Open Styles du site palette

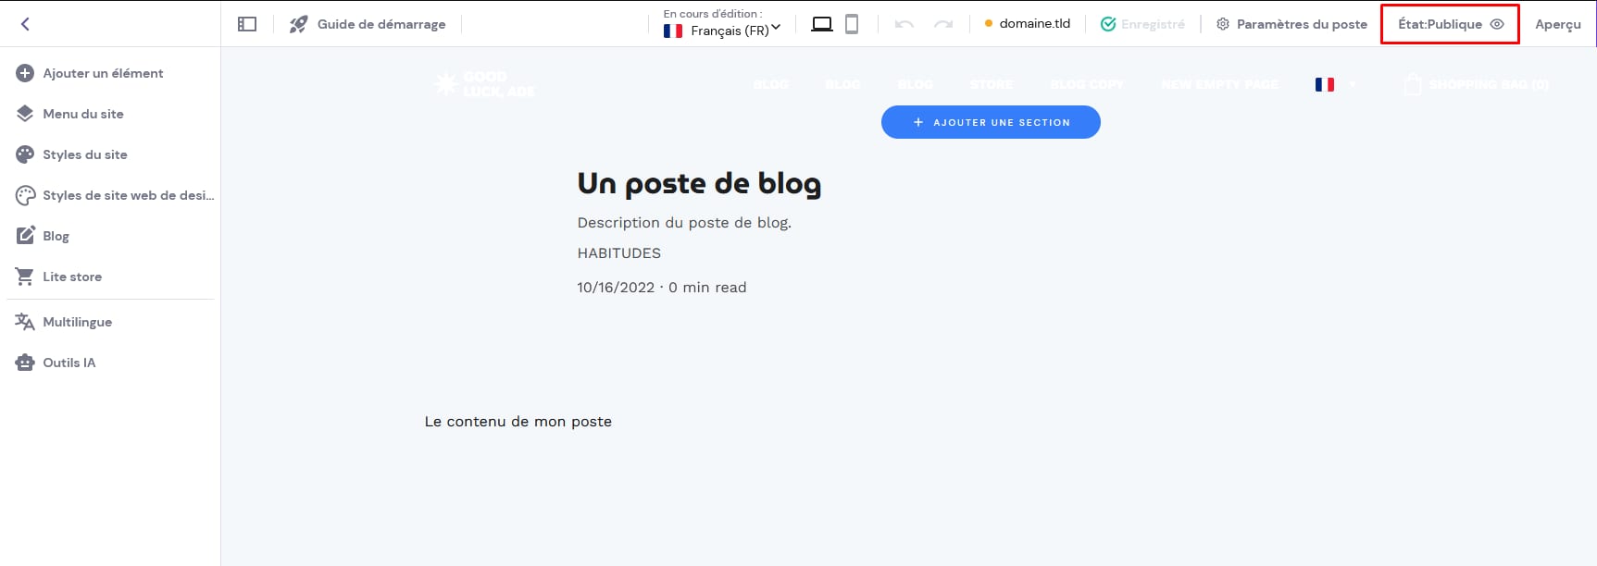(84, 154)
